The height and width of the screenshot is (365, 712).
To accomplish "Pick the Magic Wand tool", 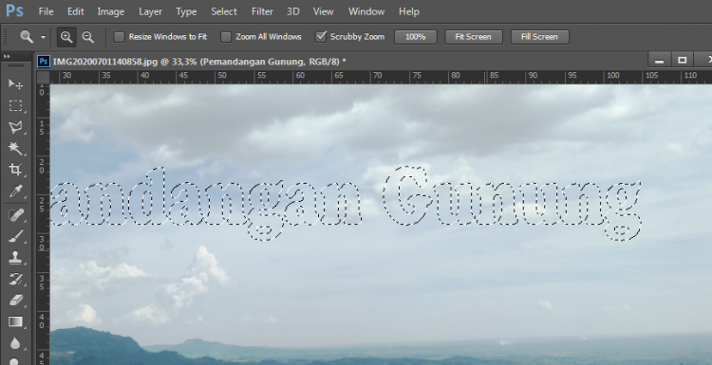I will click(x=15, y=148).
